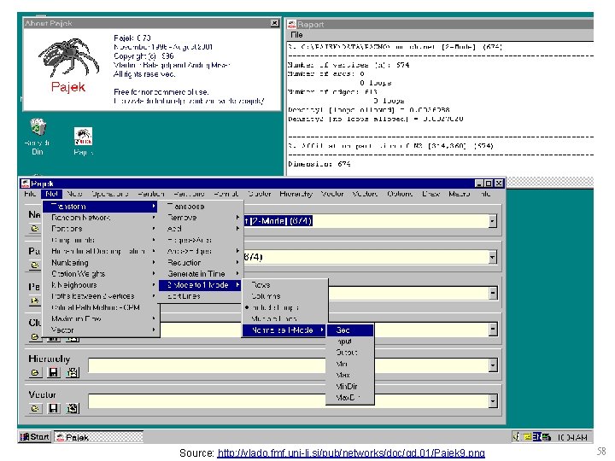Expand the Random Network submenu

101,217
